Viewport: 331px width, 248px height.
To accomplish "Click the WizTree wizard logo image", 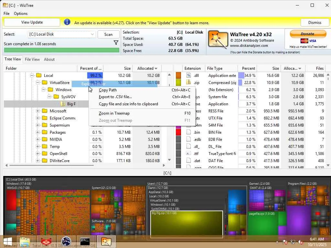I will tap(218, 40).
